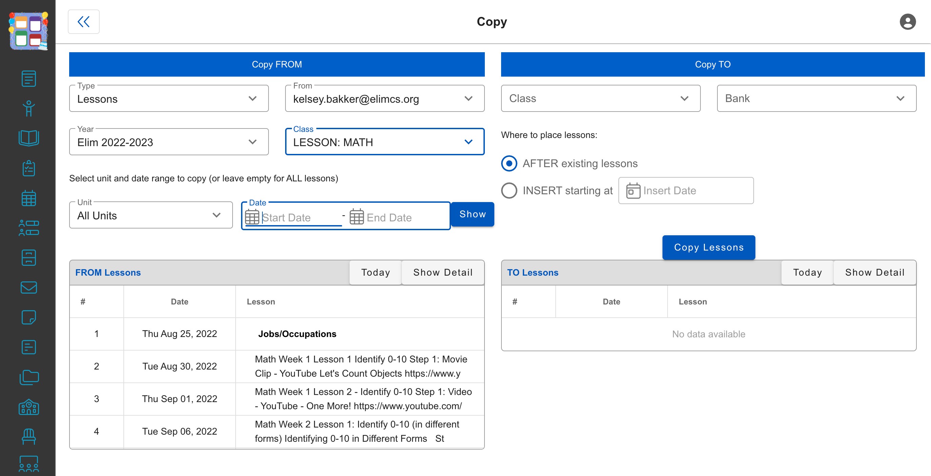The image size is (931, 476).
Task: Expand the Unit dropdown All Units
Action: (151, 215)
